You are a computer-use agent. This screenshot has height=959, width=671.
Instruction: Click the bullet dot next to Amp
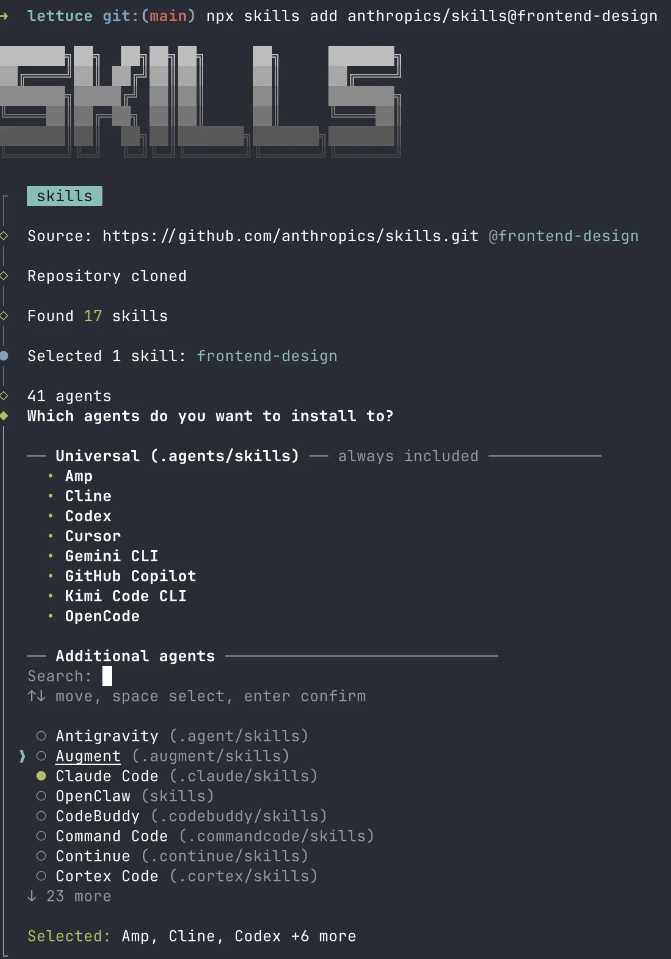point(51,477)
